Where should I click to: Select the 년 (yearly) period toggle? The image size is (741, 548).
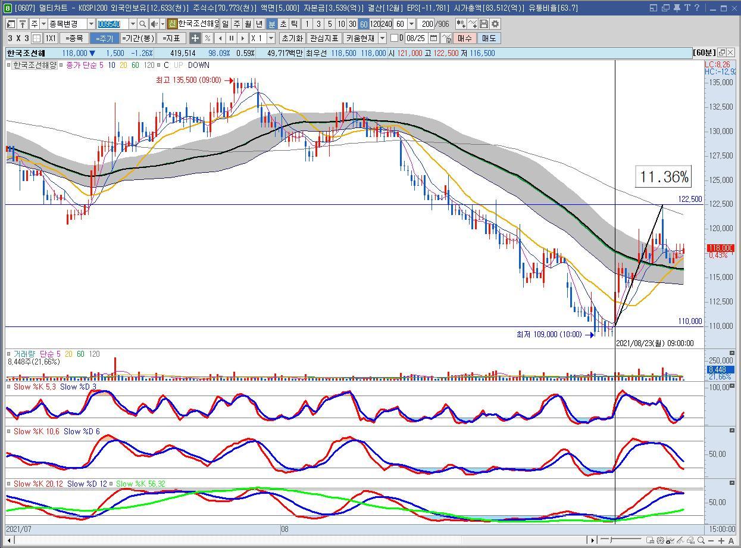259,24
